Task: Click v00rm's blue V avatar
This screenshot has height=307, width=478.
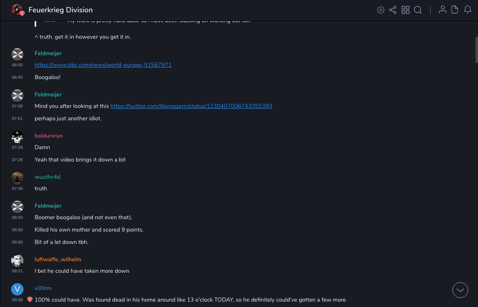Action: (17, 289)
